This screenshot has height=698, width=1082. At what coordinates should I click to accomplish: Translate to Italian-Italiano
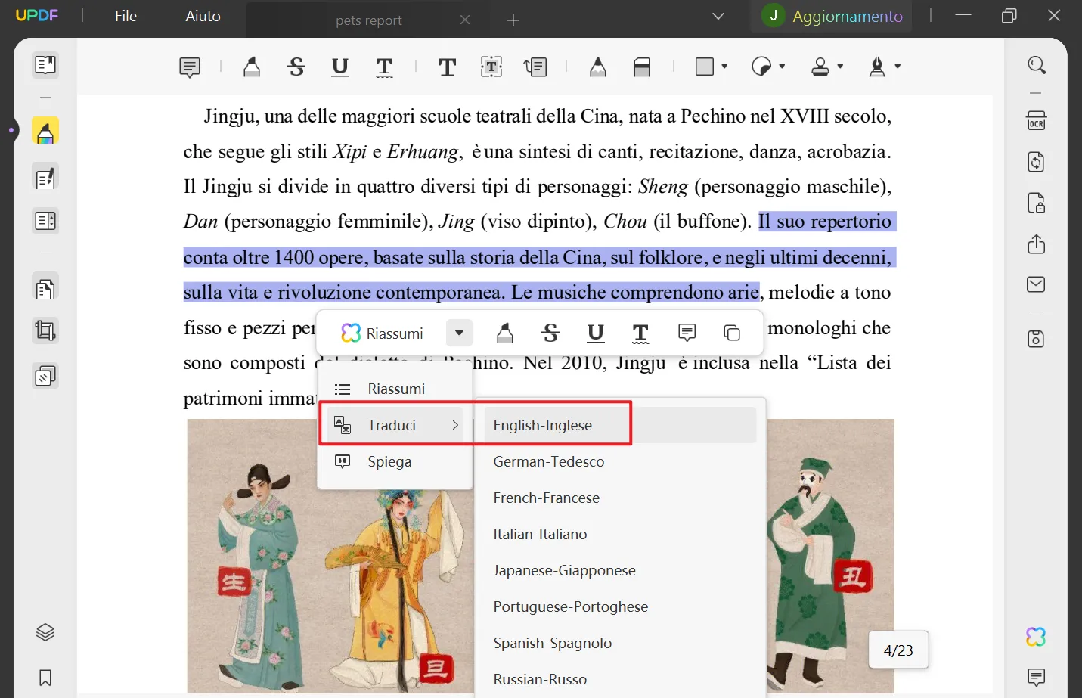tap(620, 534)
